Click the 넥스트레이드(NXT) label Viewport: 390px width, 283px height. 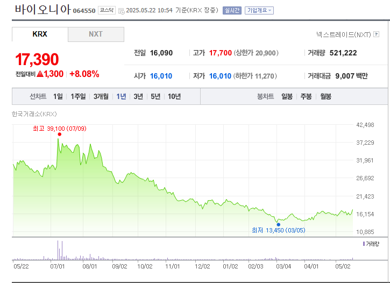(344, 34)
